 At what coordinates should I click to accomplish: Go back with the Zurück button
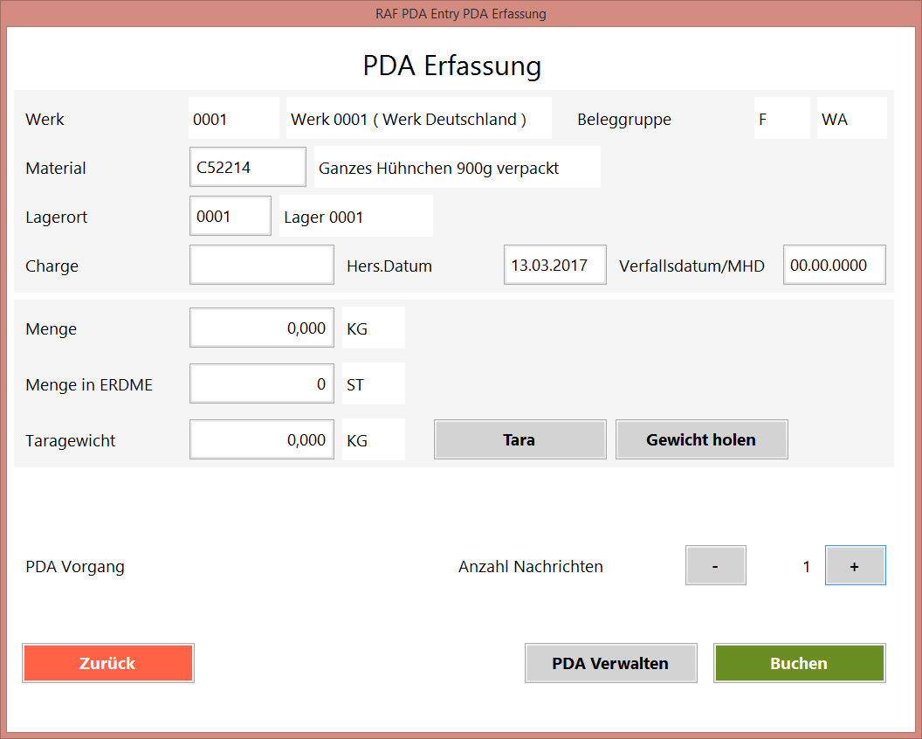pyautogui.click(x=107, y=663)
